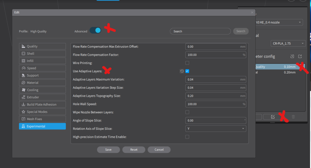Switch to the Speed category

click(x=42, y=68)
